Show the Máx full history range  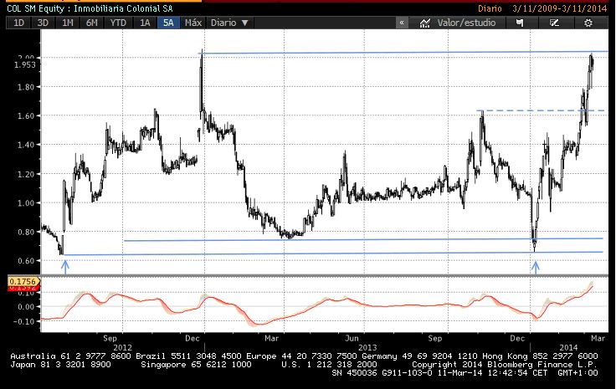tap(193, 23)
